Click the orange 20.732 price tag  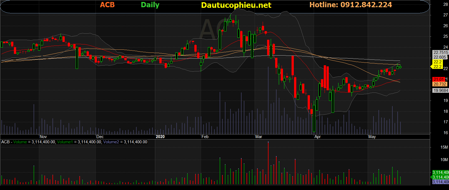pos(440,84)
